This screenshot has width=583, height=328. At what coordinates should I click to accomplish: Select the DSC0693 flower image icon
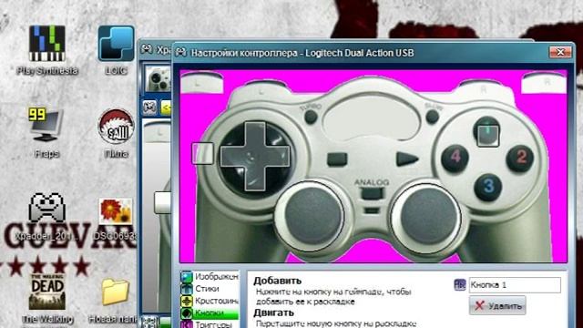[x=116, y=210]
